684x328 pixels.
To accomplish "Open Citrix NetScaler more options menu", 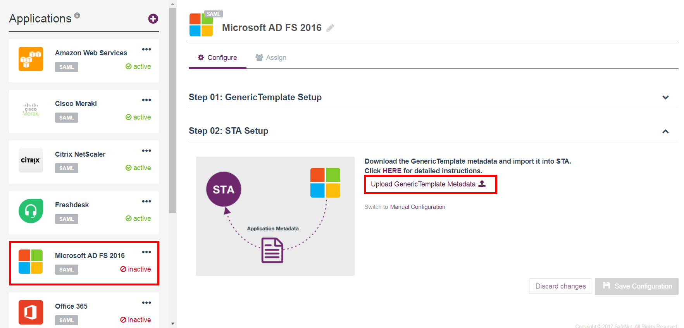I will click(x=146, y=150).
